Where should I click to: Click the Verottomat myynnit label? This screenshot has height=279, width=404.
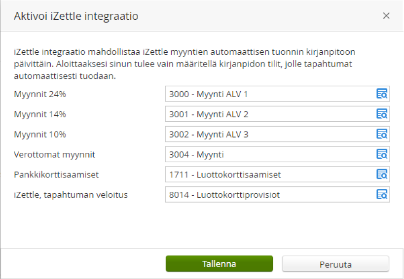click(54, 154)
